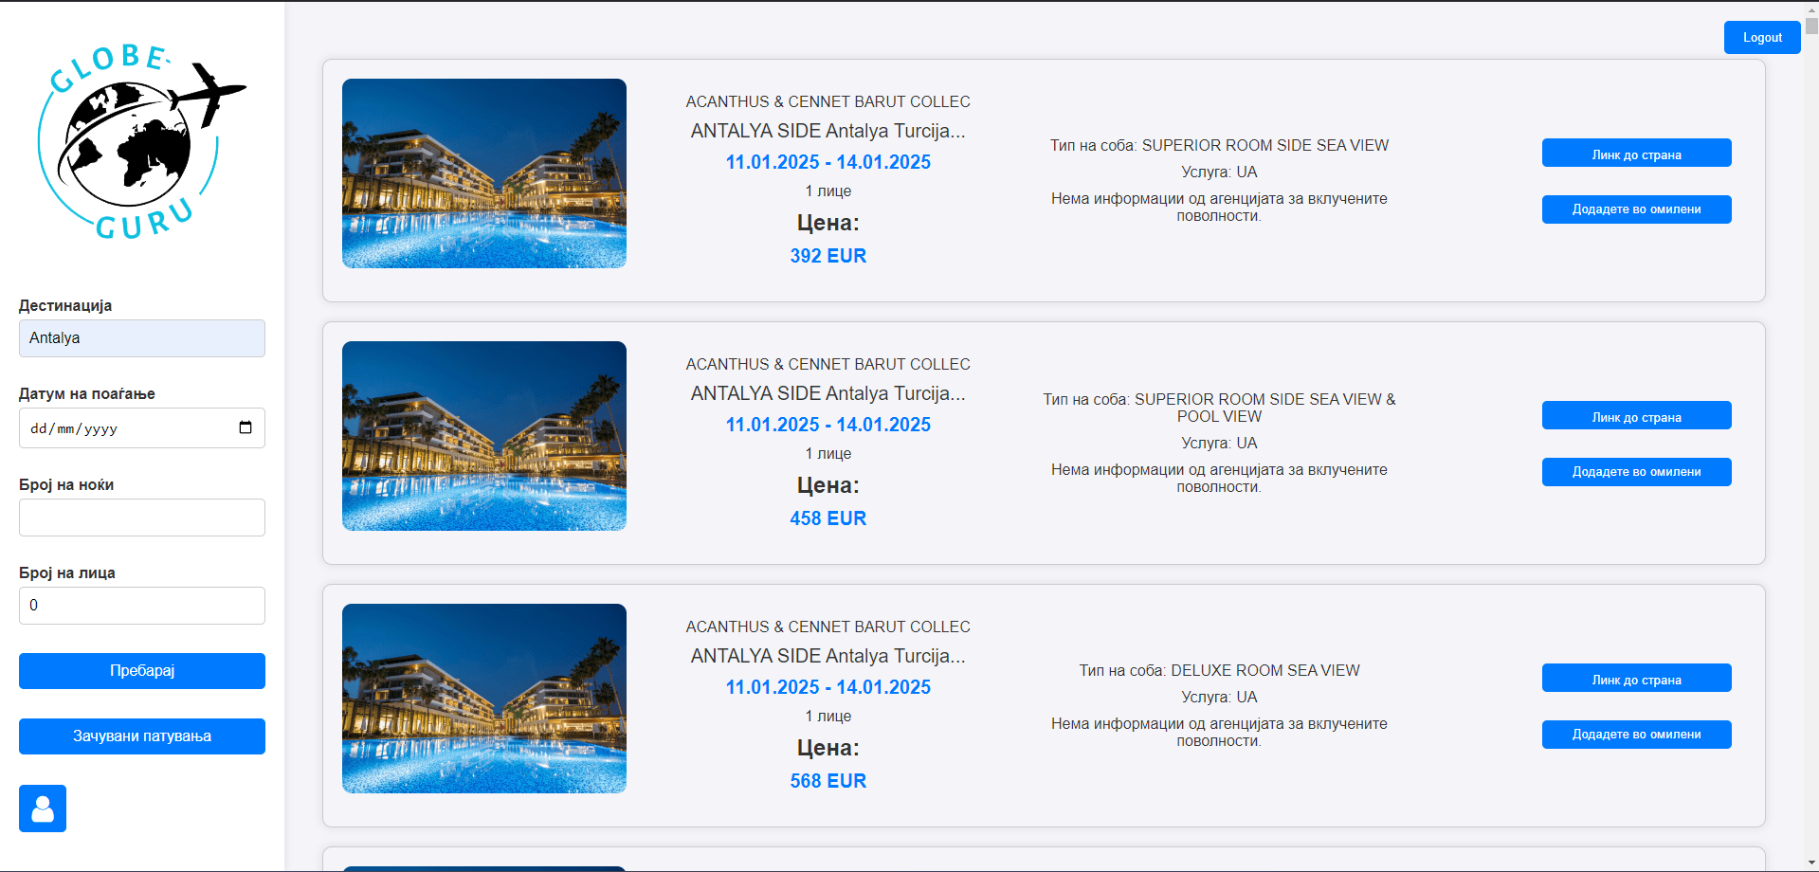This screenshot has height=872, width=1819.
Task: Add the DELUXE ROOM offer to favorites
Action: [1636, 735]
